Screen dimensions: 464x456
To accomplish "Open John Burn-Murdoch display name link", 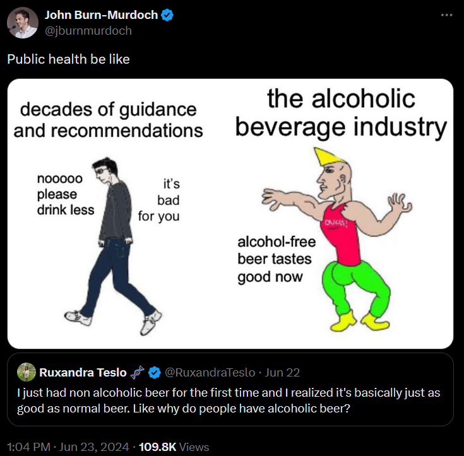I will click(x=102, y=16).
